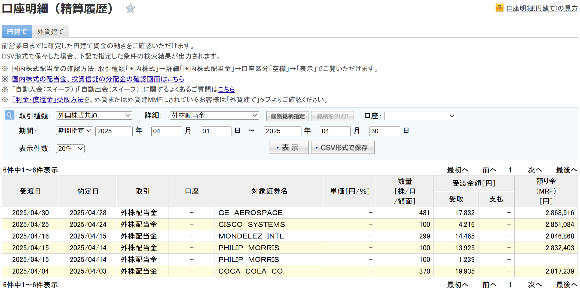580x290 pixels.
Task: Click the end year field 2025
Action: (x=283, y=131)
